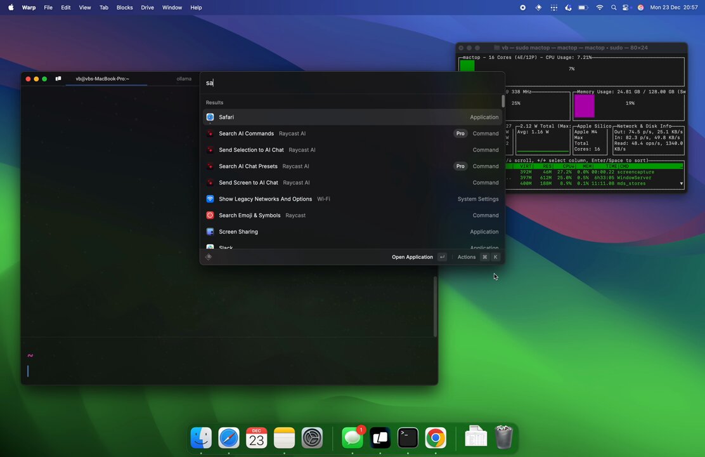This screenshot has height=457, width=705.
Task: Click the battery status icon
Action: click(x=583, y=8)
